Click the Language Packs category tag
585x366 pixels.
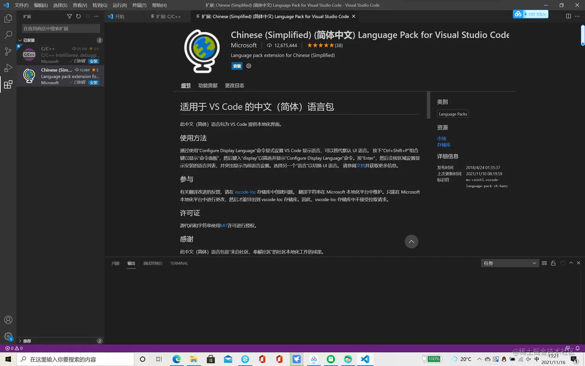(453, 114)
